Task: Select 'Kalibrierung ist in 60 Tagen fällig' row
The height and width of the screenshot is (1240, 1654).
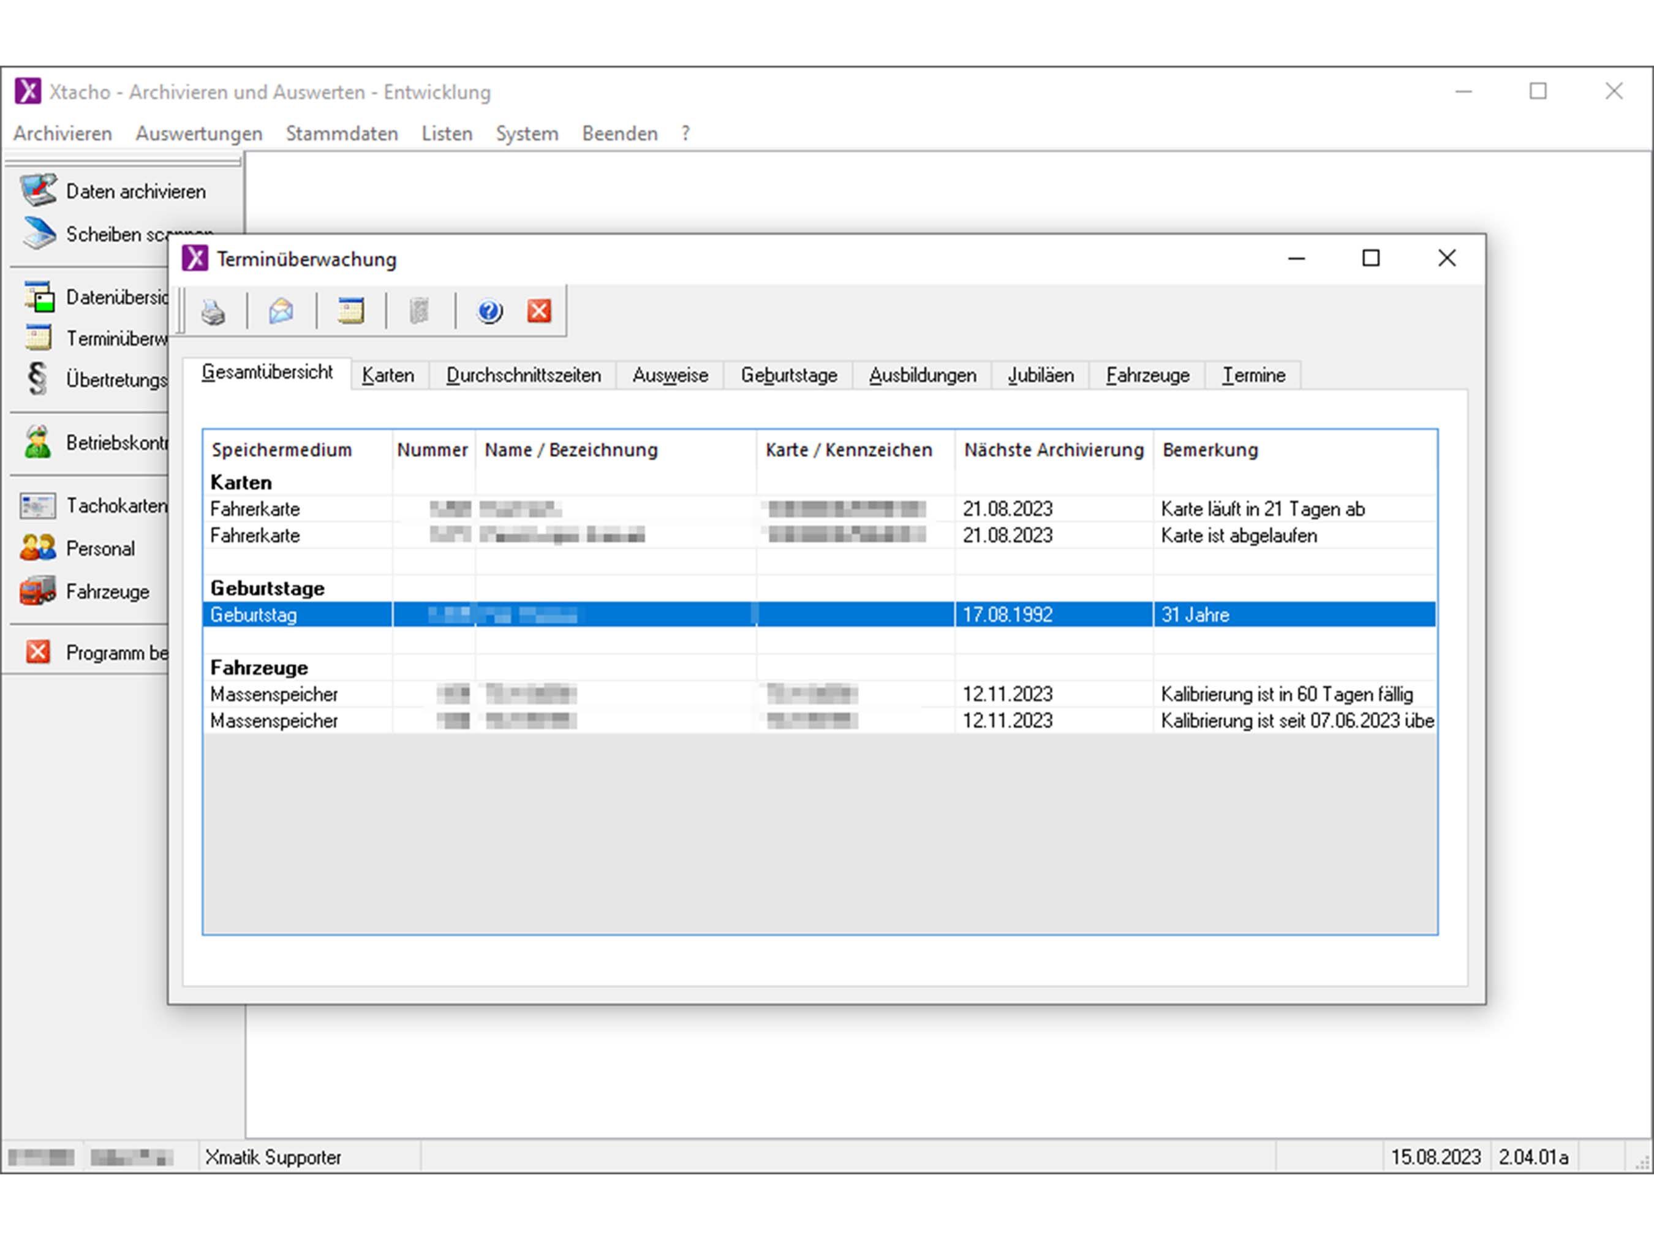Action: (x=820, y=695)
